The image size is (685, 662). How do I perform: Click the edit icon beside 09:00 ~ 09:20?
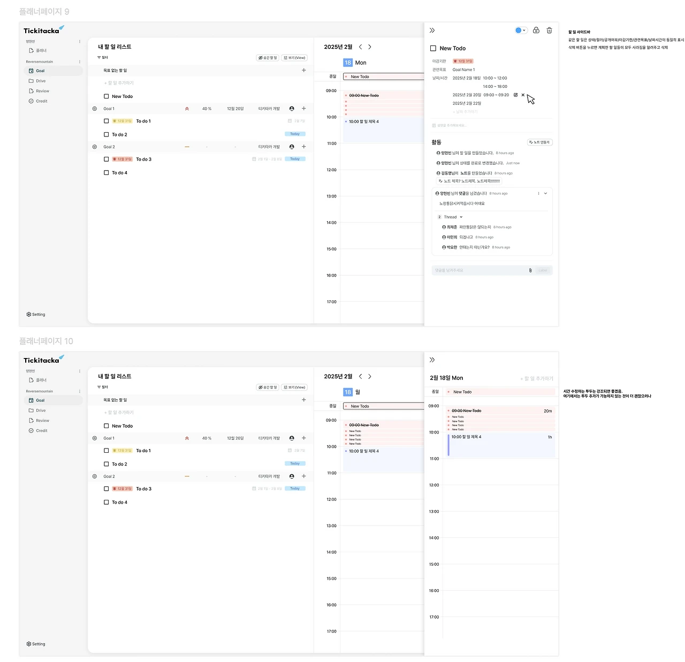[515, 95]
